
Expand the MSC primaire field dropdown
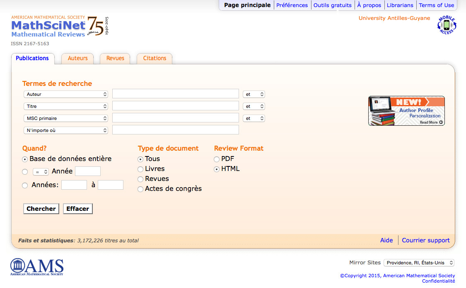point(66,118)
